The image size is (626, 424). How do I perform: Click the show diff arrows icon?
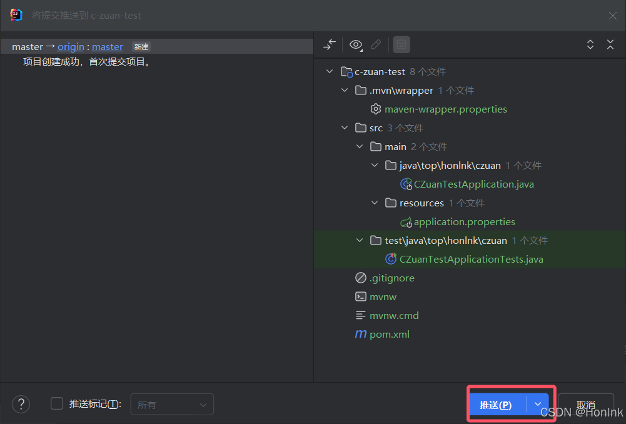click(x=330, y=44)
